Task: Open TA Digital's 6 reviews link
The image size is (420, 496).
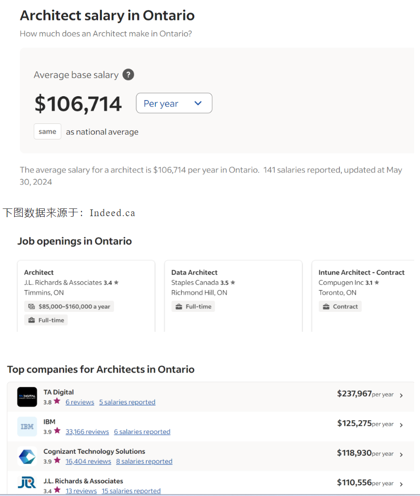Action: pyautogui.click(x=80, y=402)
